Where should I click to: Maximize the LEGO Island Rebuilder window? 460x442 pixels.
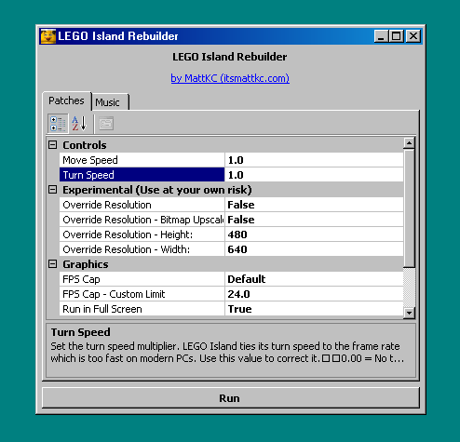[397, 36]
